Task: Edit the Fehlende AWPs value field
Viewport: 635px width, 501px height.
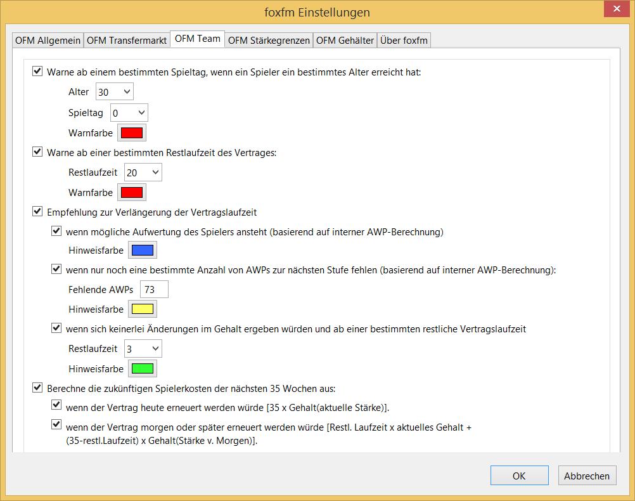Action: [x=153, y=289]
